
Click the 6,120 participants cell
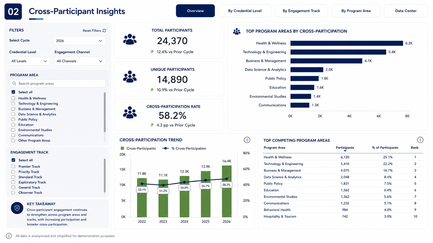pyautogui.click(x=345, y=157)
